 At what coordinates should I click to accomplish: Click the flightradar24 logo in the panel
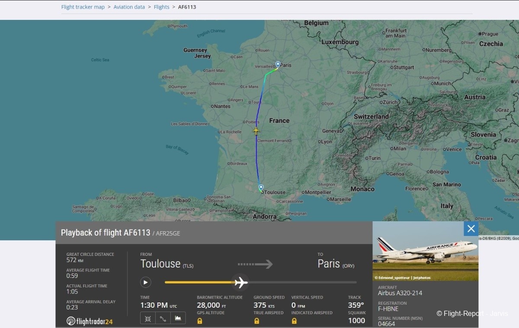90,321
